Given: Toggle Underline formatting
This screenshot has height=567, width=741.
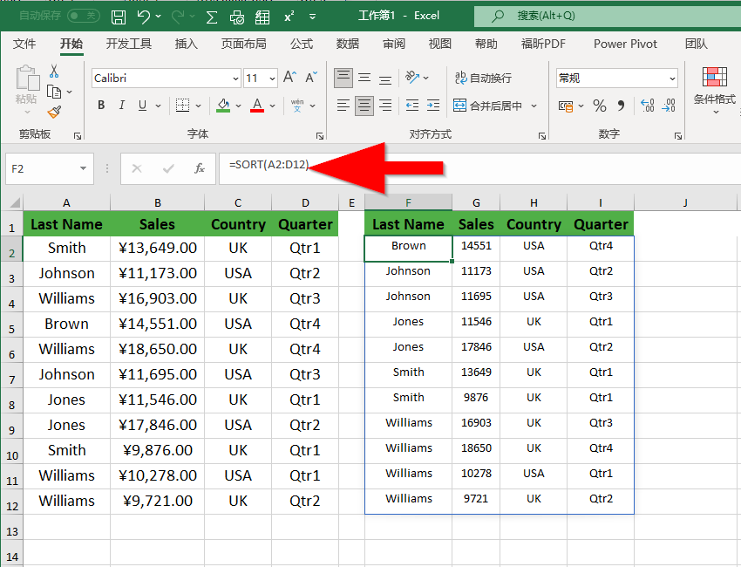Looking at the screenshot, I should point(142,106).
